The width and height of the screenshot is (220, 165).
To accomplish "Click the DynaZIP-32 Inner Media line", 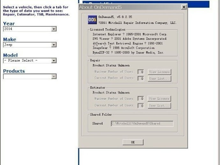I will coord(128,53).
